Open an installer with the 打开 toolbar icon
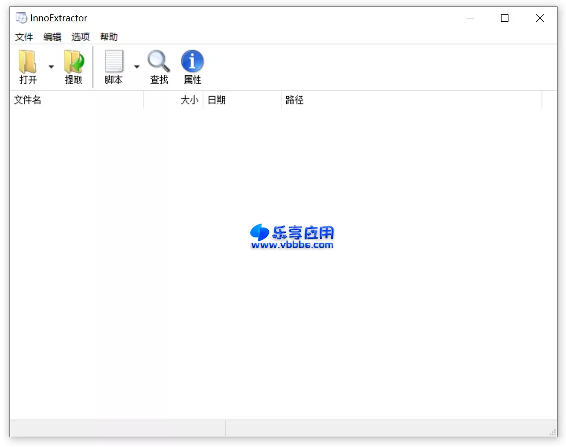This screenshot has width=566, height=447. [27, 67]
